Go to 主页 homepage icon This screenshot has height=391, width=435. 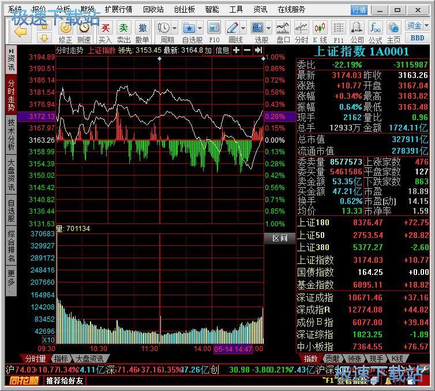click(x=393, y=31)
